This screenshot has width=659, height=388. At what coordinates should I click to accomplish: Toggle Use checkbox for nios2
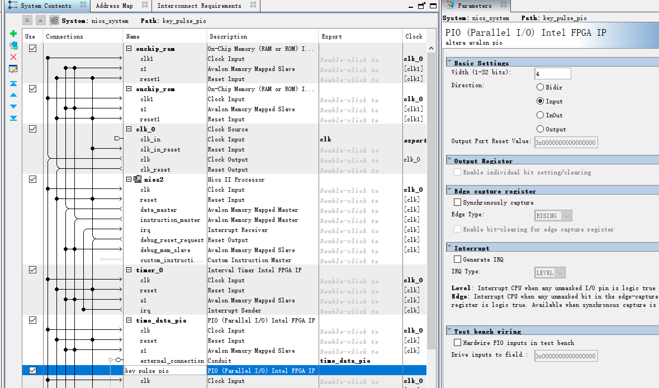click(32, 179)
